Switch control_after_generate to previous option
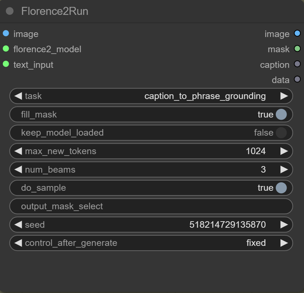 (x=18, y=243)
